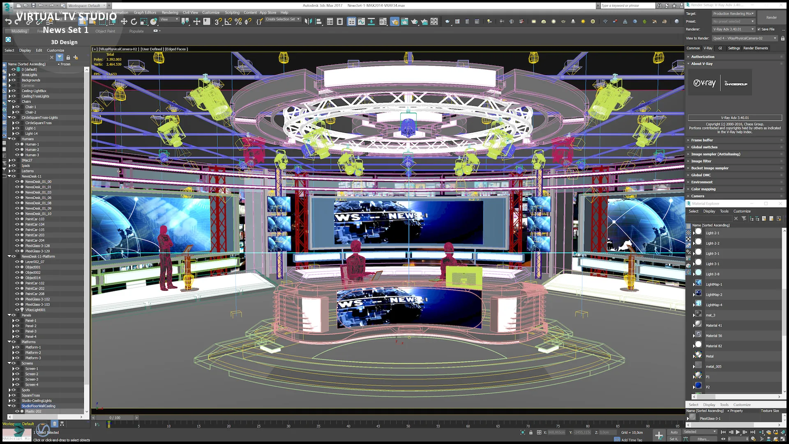Toggle the Save File checkbox

(x=759, y=29)
